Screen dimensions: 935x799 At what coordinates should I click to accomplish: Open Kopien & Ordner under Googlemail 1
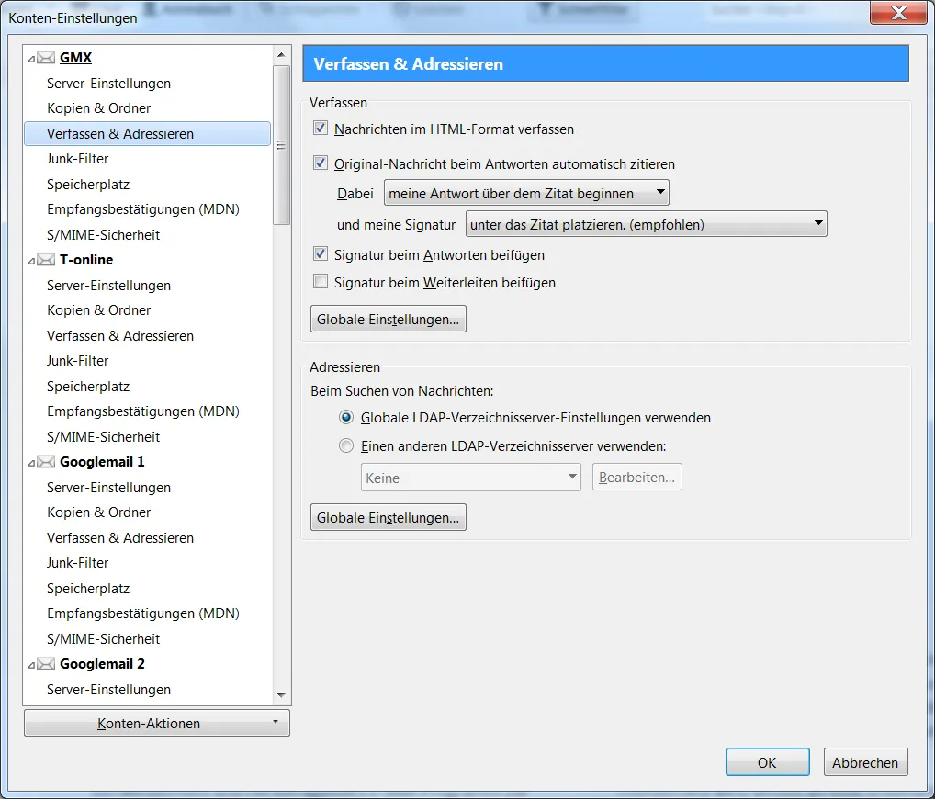point(99,512)
